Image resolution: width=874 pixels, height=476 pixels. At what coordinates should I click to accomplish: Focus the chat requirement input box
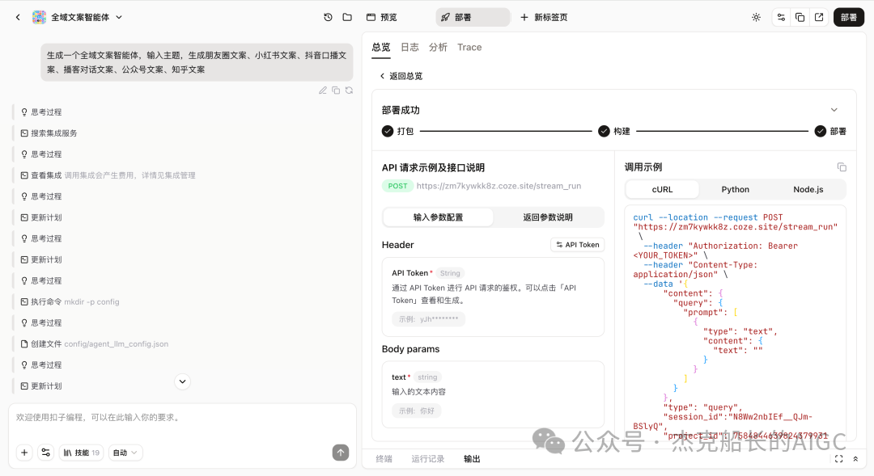pos(182,418)
